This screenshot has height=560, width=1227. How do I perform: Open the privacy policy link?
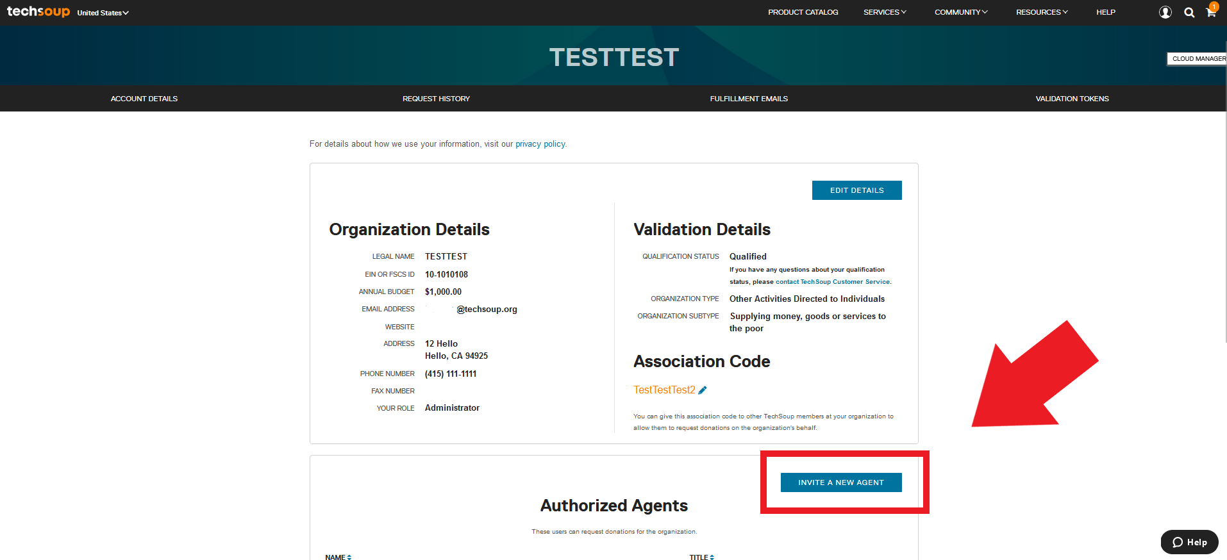(540, 144)
